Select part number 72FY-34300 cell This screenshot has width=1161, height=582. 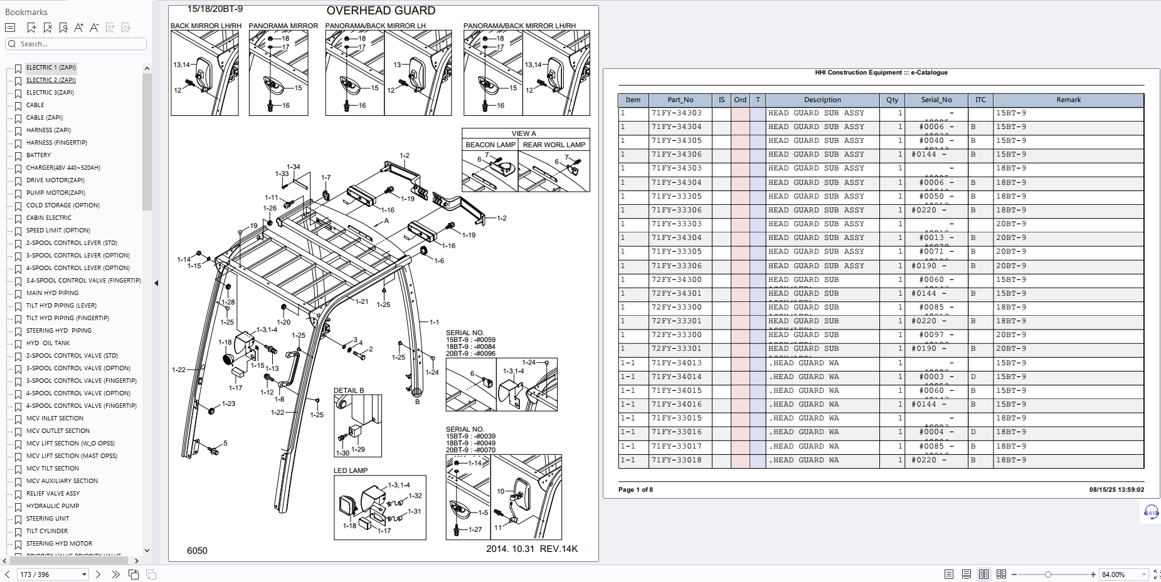click(680, 280)
